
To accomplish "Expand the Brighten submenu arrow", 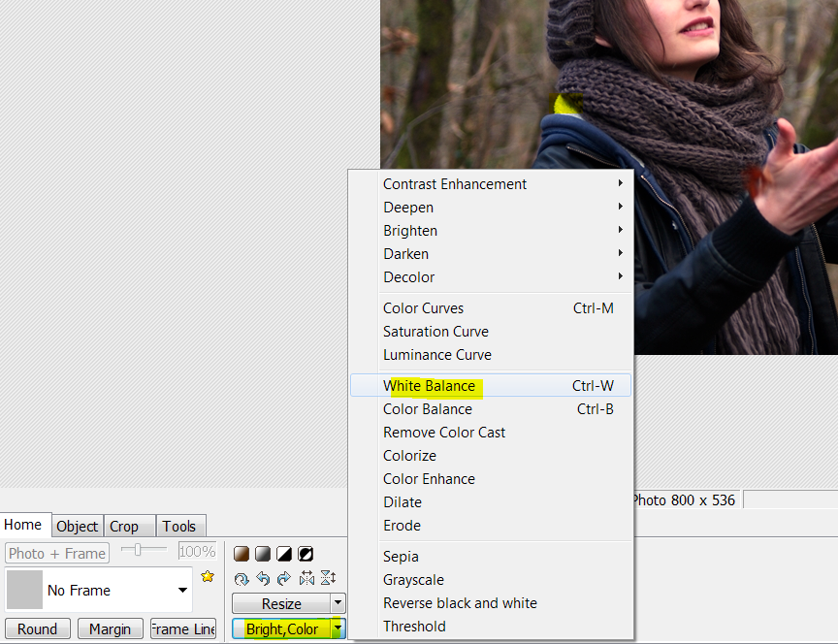I will (620, 230).
